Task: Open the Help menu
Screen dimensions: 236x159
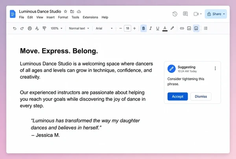Action: 105,17
